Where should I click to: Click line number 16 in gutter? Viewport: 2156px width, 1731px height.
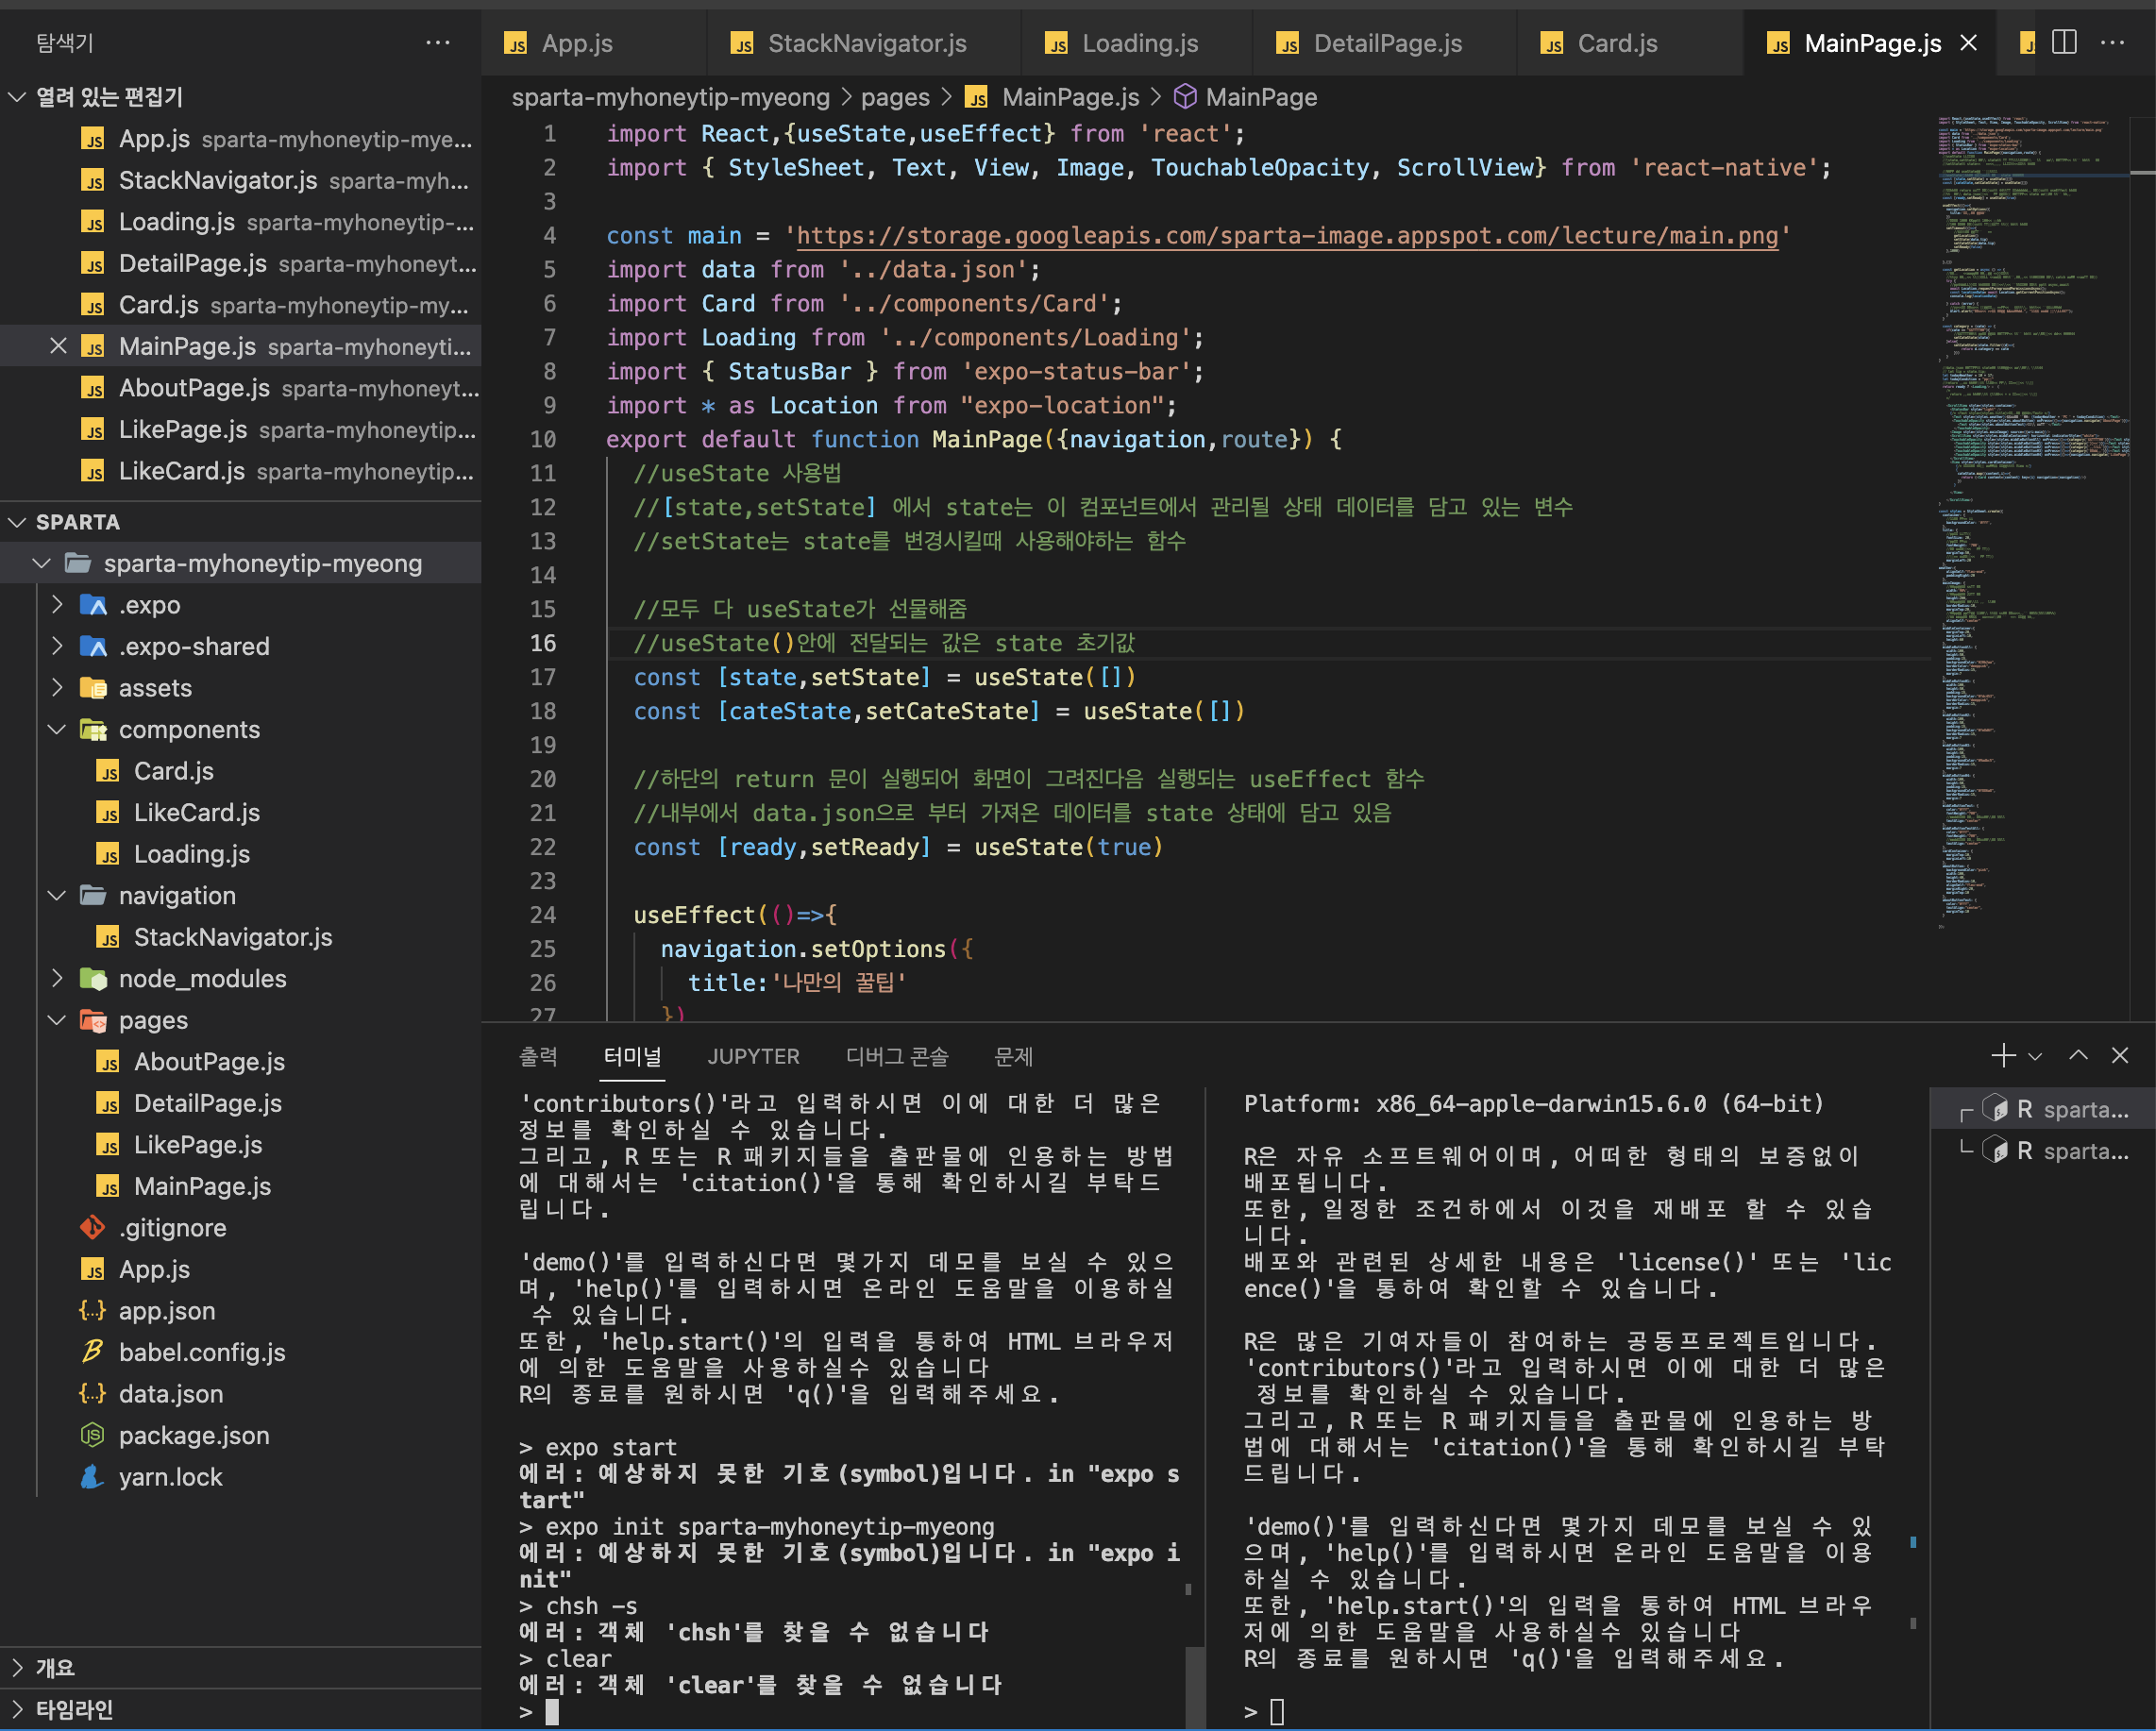click(542, 643)
